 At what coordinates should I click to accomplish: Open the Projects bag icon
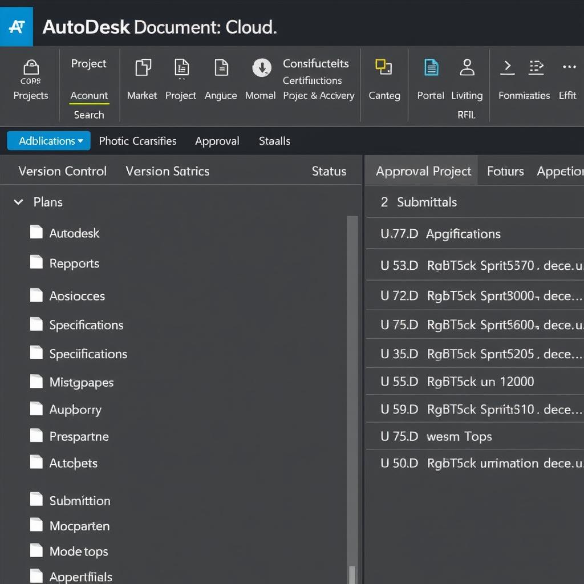31,67
